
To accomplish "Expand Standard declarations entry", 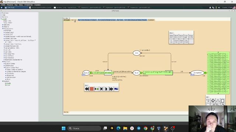I will point(4,60).
